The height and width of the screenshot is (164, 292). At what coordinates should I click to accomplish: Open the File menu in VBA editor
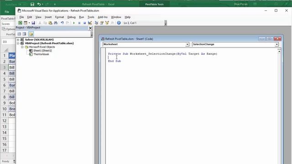pyautogui.click(x=21, y=17)
